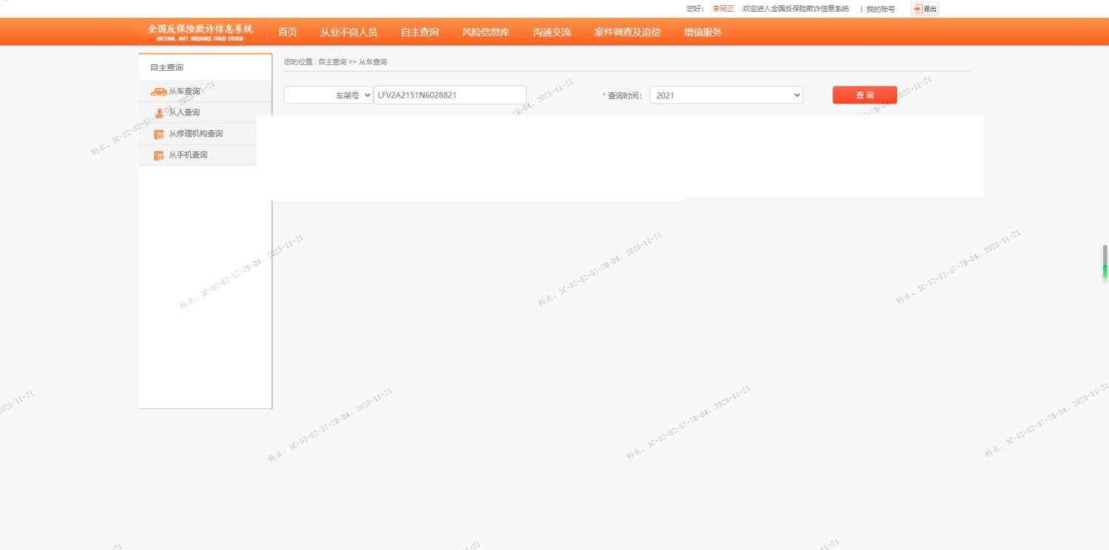The width and height of the screenshot is (1109, 550).
Task: Open the 查询时间 year dropdown showing 2021
Action: click(726, 95)
